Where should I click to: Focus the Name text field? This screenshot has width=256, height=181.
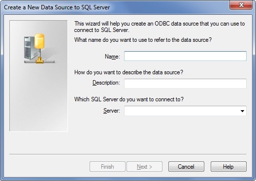point(185,56)
